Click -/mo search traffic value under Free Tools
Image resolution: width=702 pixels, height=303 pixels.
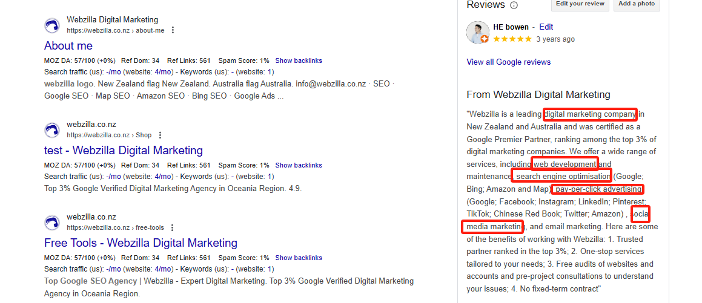coord(114,269)
